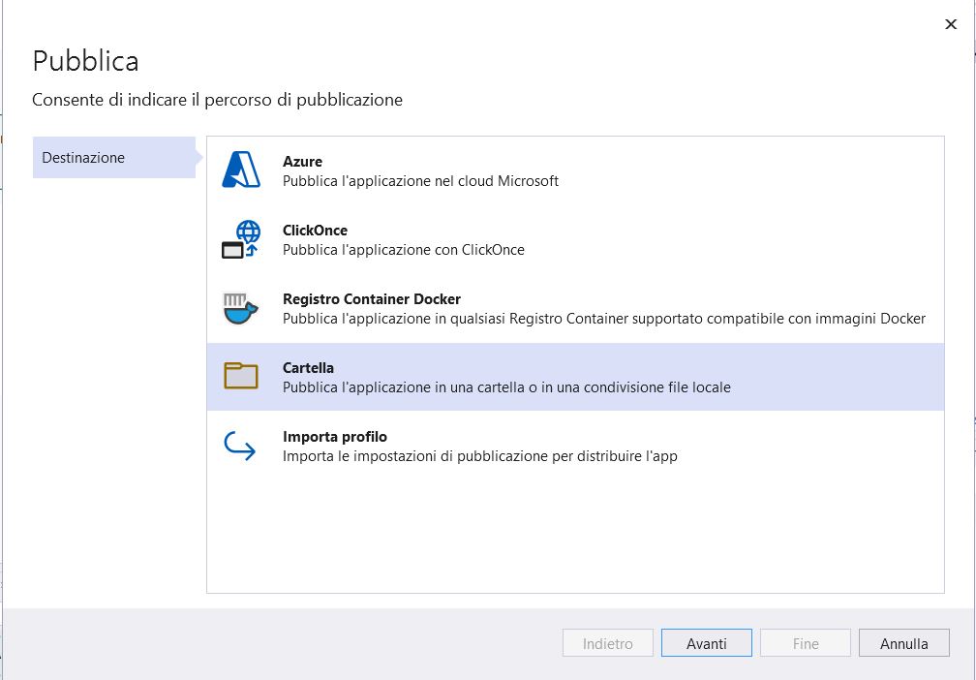The width and height of the screenshot is (976, 680).
Task: Choose the Cartella title
Action: coord(308,368)
